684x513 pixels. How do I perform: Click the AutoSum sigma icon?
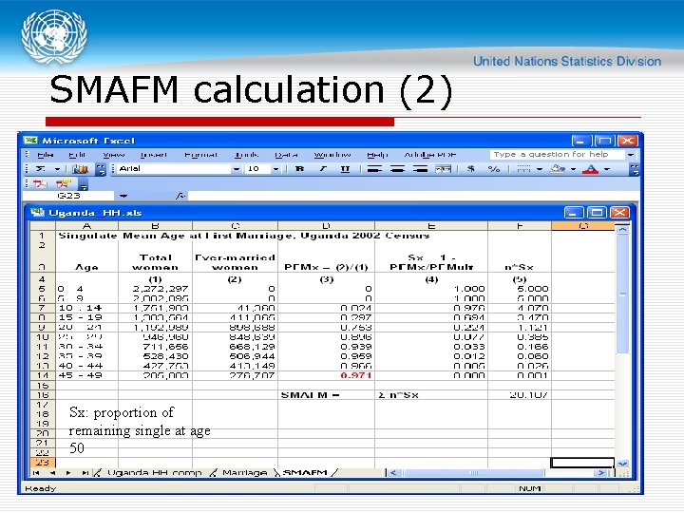click(x=40, y=169)
